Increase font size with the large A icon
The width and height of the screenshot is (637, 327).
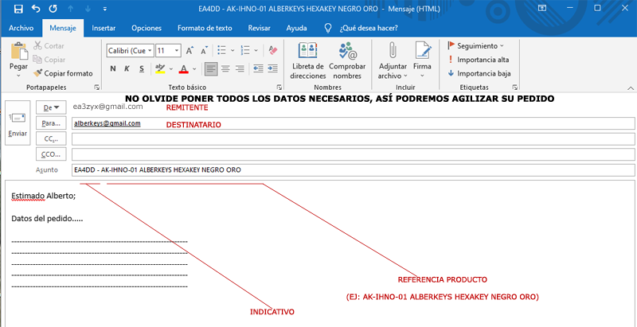pyautogui.click(x=190, y=51)
